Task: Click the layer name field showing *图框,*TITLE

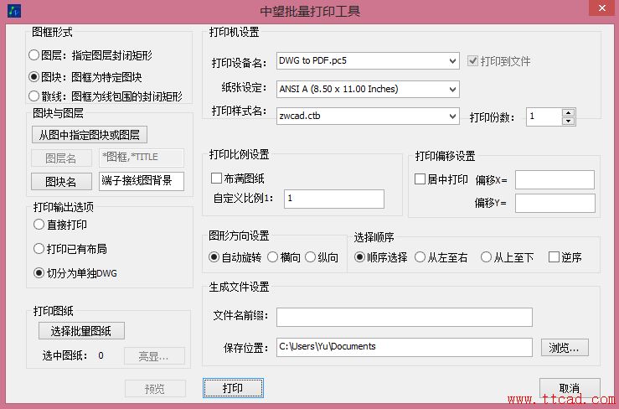Action: 142,158
